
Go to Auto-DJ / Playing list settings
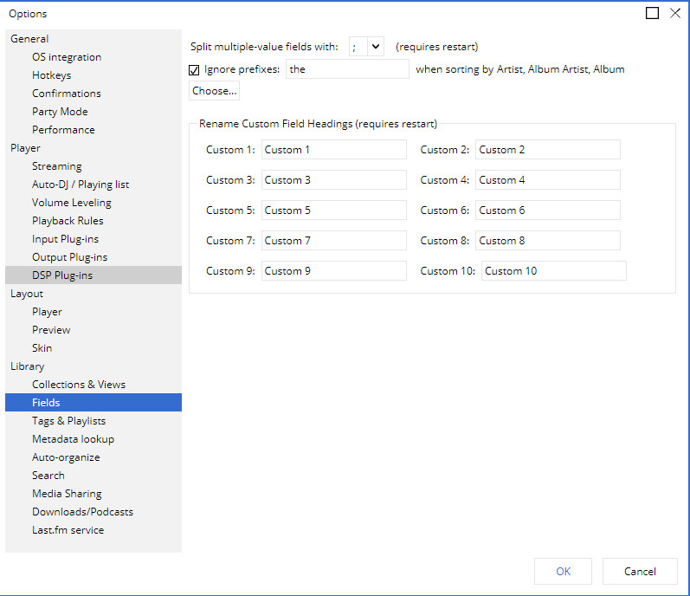coord(81,185)
